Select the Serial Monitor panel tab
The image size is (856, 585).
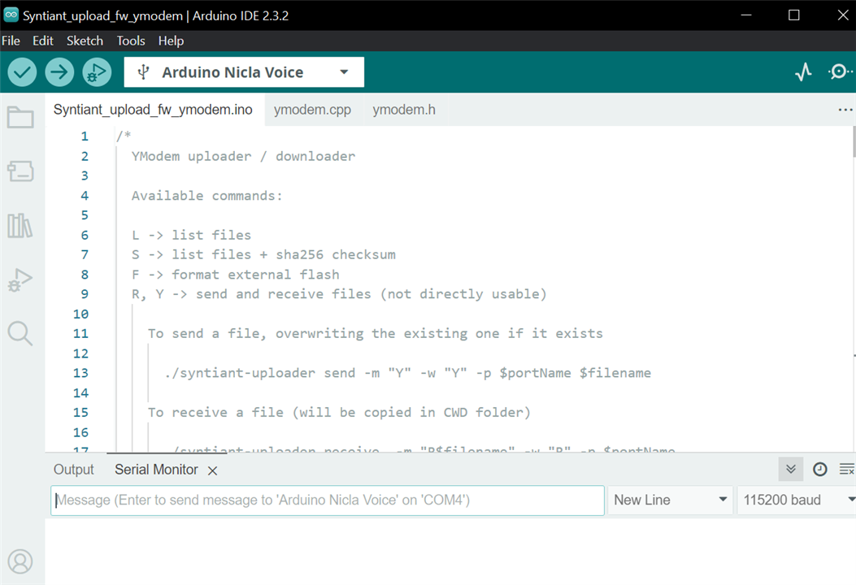coord(156,470)
